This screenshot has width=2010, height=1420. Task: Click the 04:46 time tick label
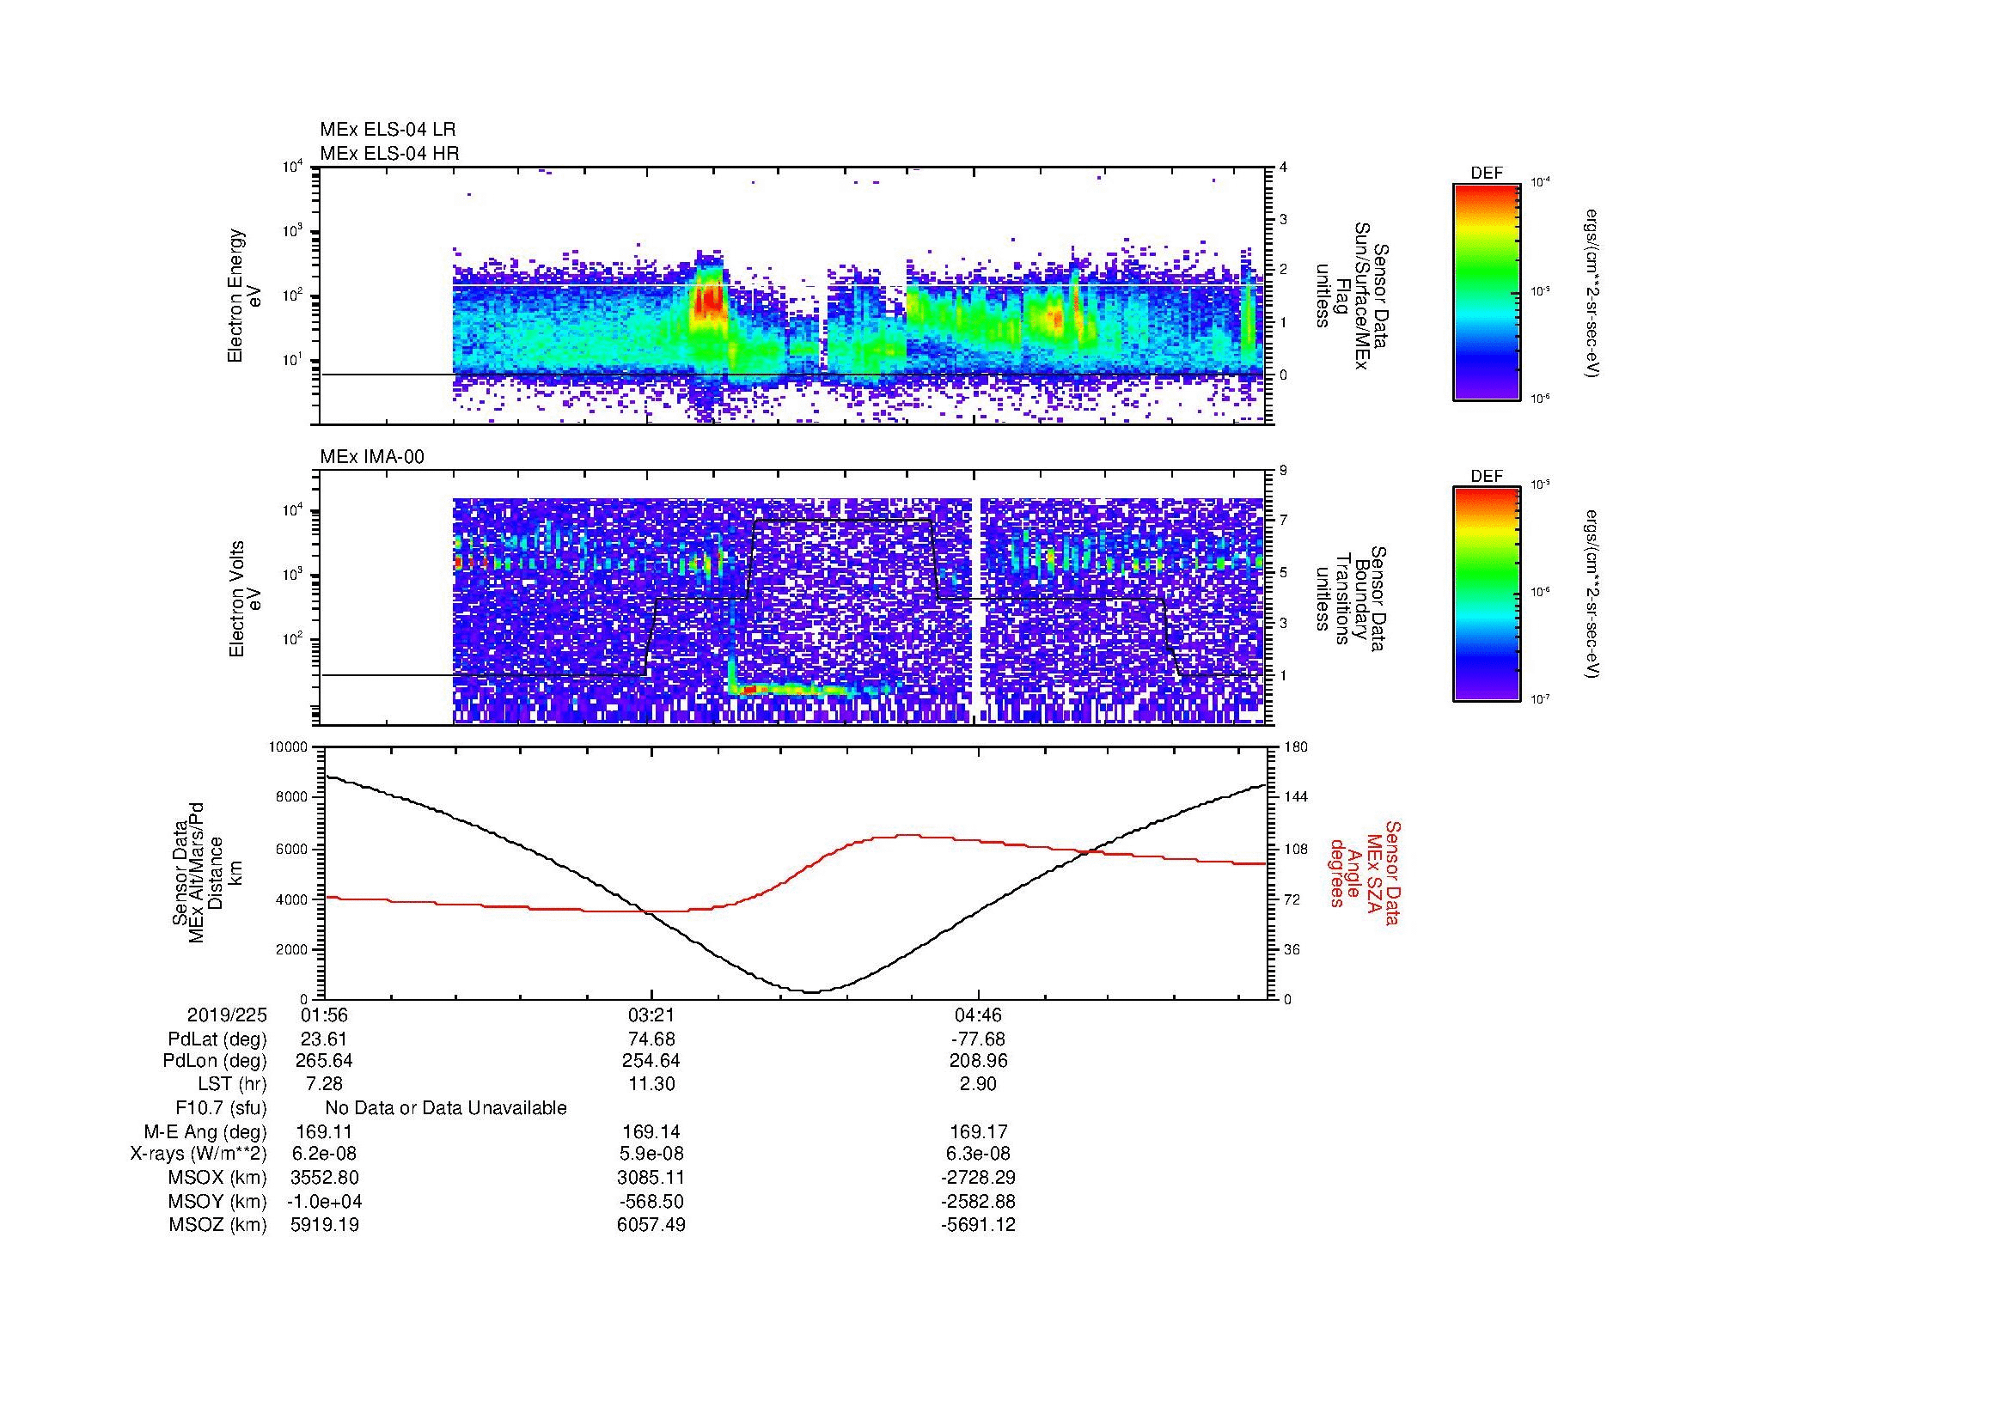(978, 1015)
